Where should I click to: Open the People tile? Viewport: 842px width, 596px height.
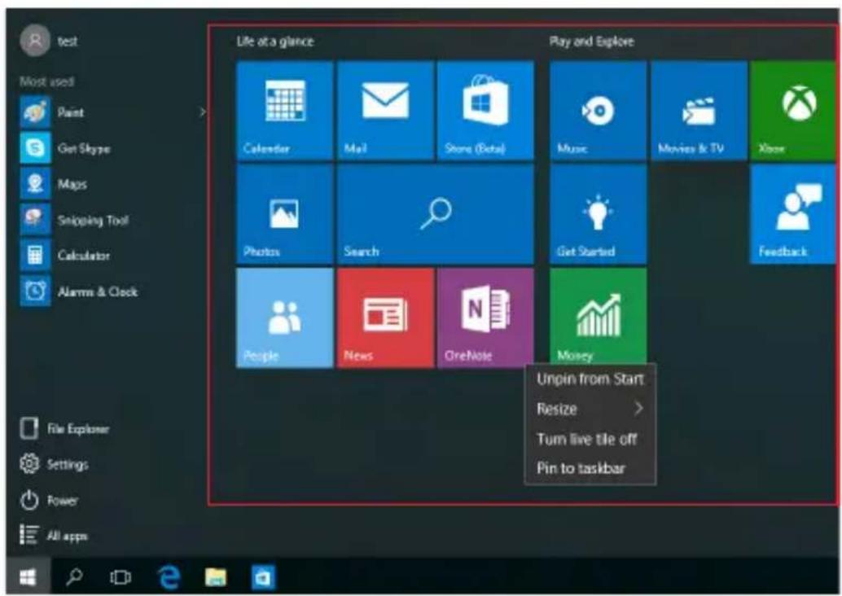tap(285, 318)
